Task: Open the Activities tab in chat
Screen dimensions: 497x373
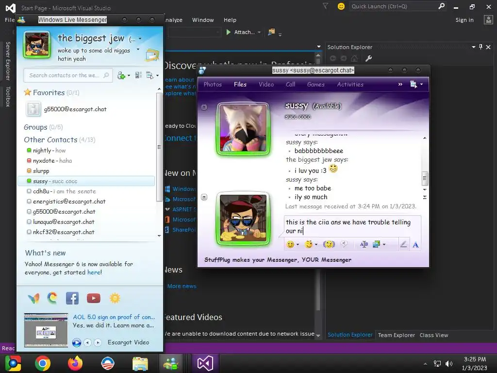Action: point(350,85)
